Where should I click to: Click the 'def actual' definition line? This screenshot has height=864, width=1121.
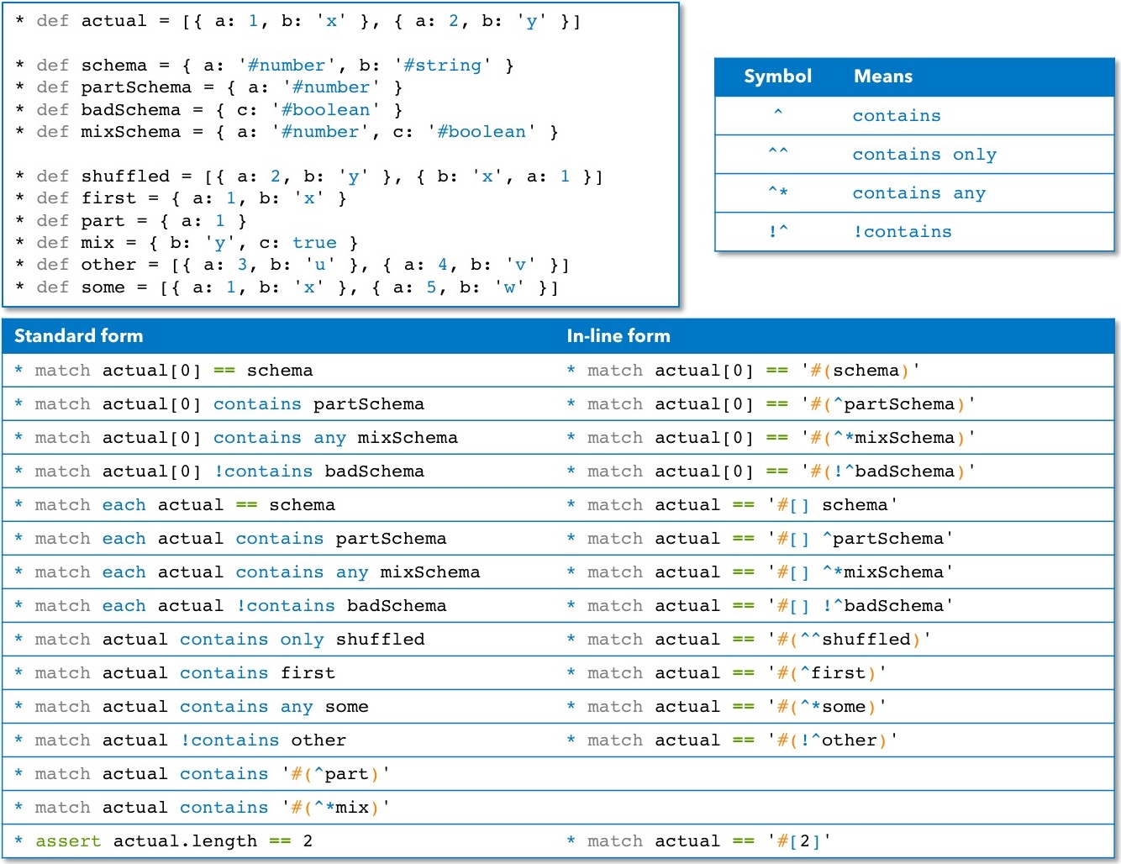(298, 21)
